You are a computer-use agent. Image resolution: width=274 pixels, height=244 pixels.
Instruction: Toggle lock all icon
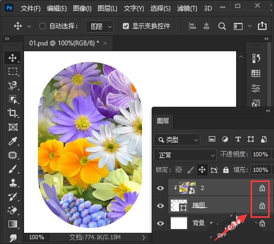tap(226, 170)
